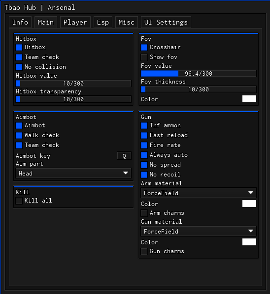
Task: Click the Hitbox transparency label
Action: click(x=48, y=91)
